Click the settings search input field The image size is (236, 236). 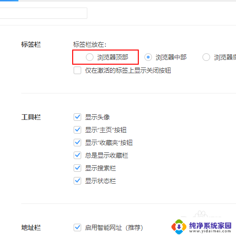click(43, 13)
